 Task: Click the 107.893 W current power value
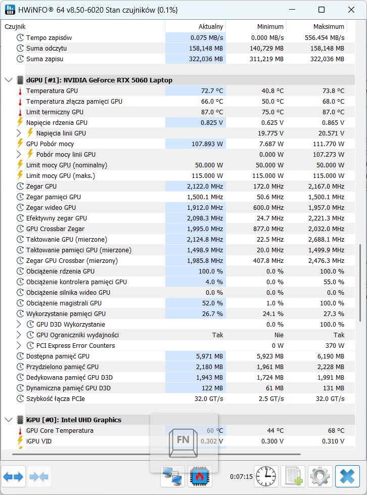[207, 144]
